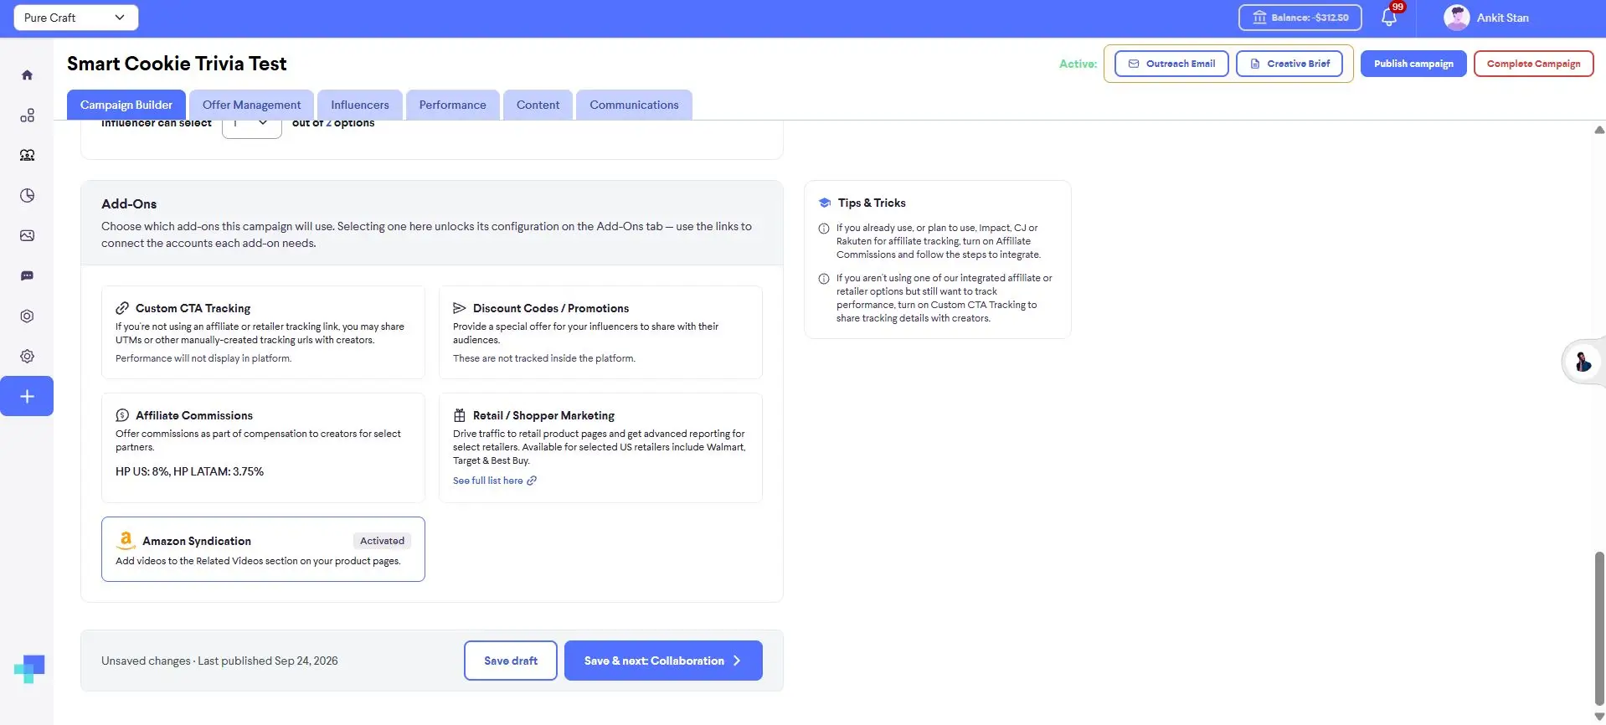This screenshot has height=725, width=1606.
Task: Click the Activated badge on Amazon Syndication
Action: (382, 541)
